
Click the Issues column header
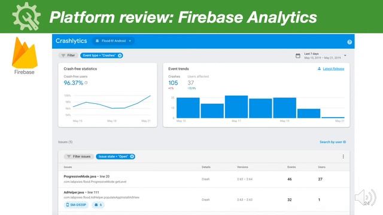tap(68, 167)
